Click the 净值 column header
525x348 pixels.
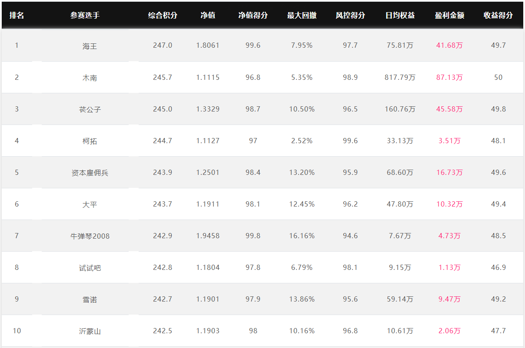coord(208,16)
